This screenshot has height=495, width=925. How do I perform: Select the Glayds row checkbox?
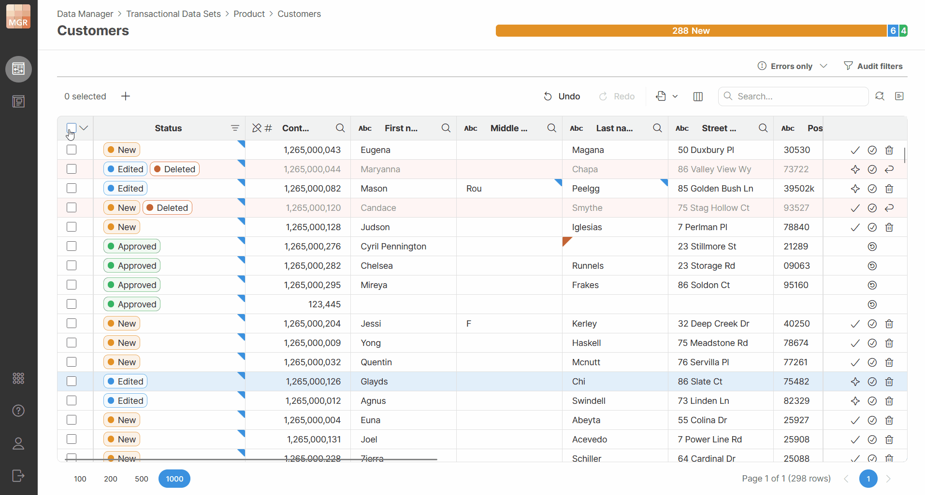coord(72,381)
